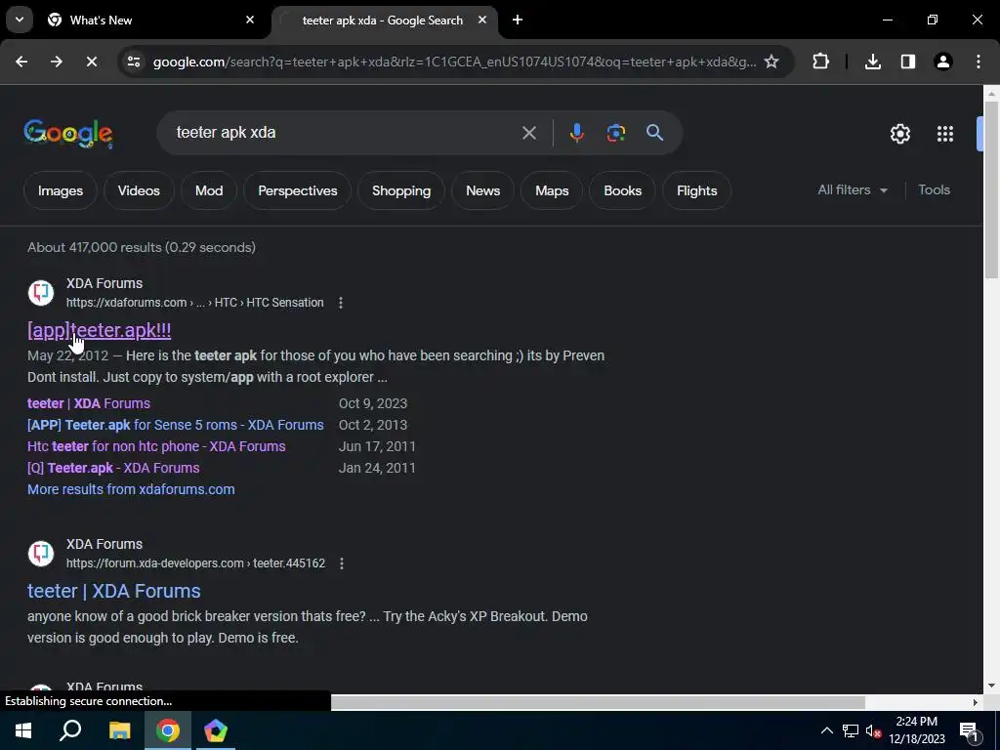Open the large 'teeter | XDA Forums' result title
This screenshot has width=1000, height=750.
coord(114,591)
